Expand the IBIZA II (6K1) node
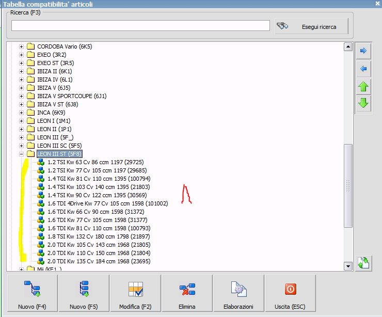Viewport: 382px width, 317px height. (x=22, y=71)
